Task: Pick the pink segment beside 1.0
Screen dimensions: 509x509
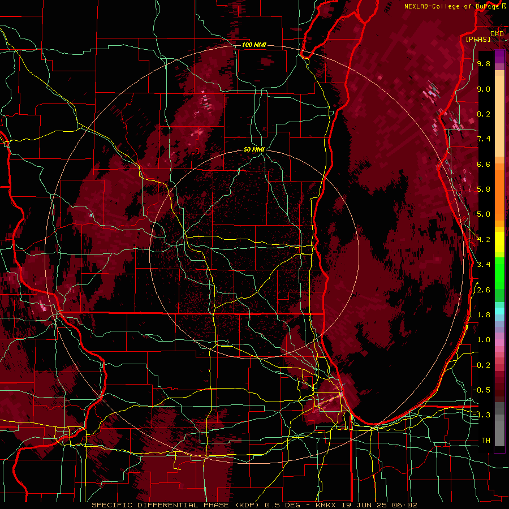Action: pos(499,342)
